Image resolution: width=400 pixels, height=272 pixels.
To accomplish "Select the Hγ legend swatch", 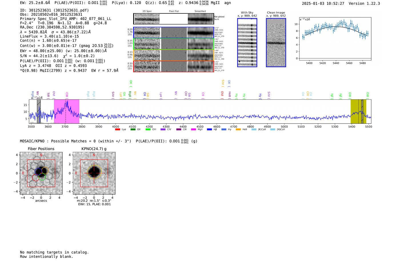I will pos(224,130).
